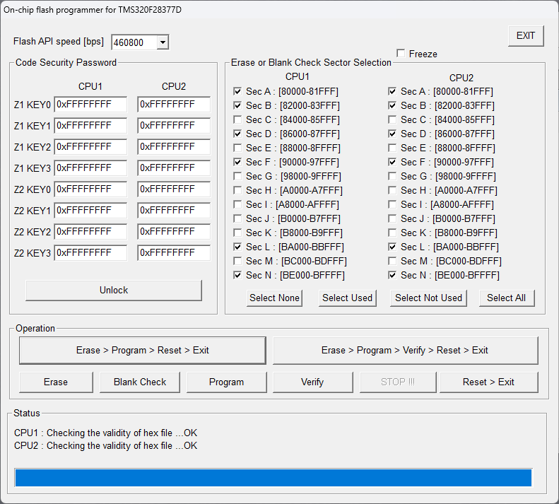Focus the CPU1 Z2 KEY1 password field
The image size is (559, 504).
(x=90, y=211)
